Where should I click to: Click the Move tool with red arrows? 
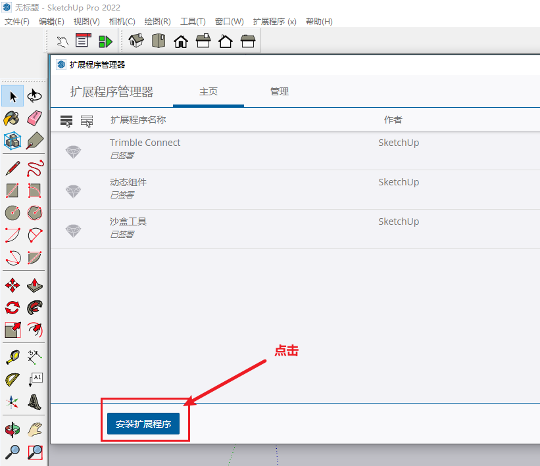(12, 286)
